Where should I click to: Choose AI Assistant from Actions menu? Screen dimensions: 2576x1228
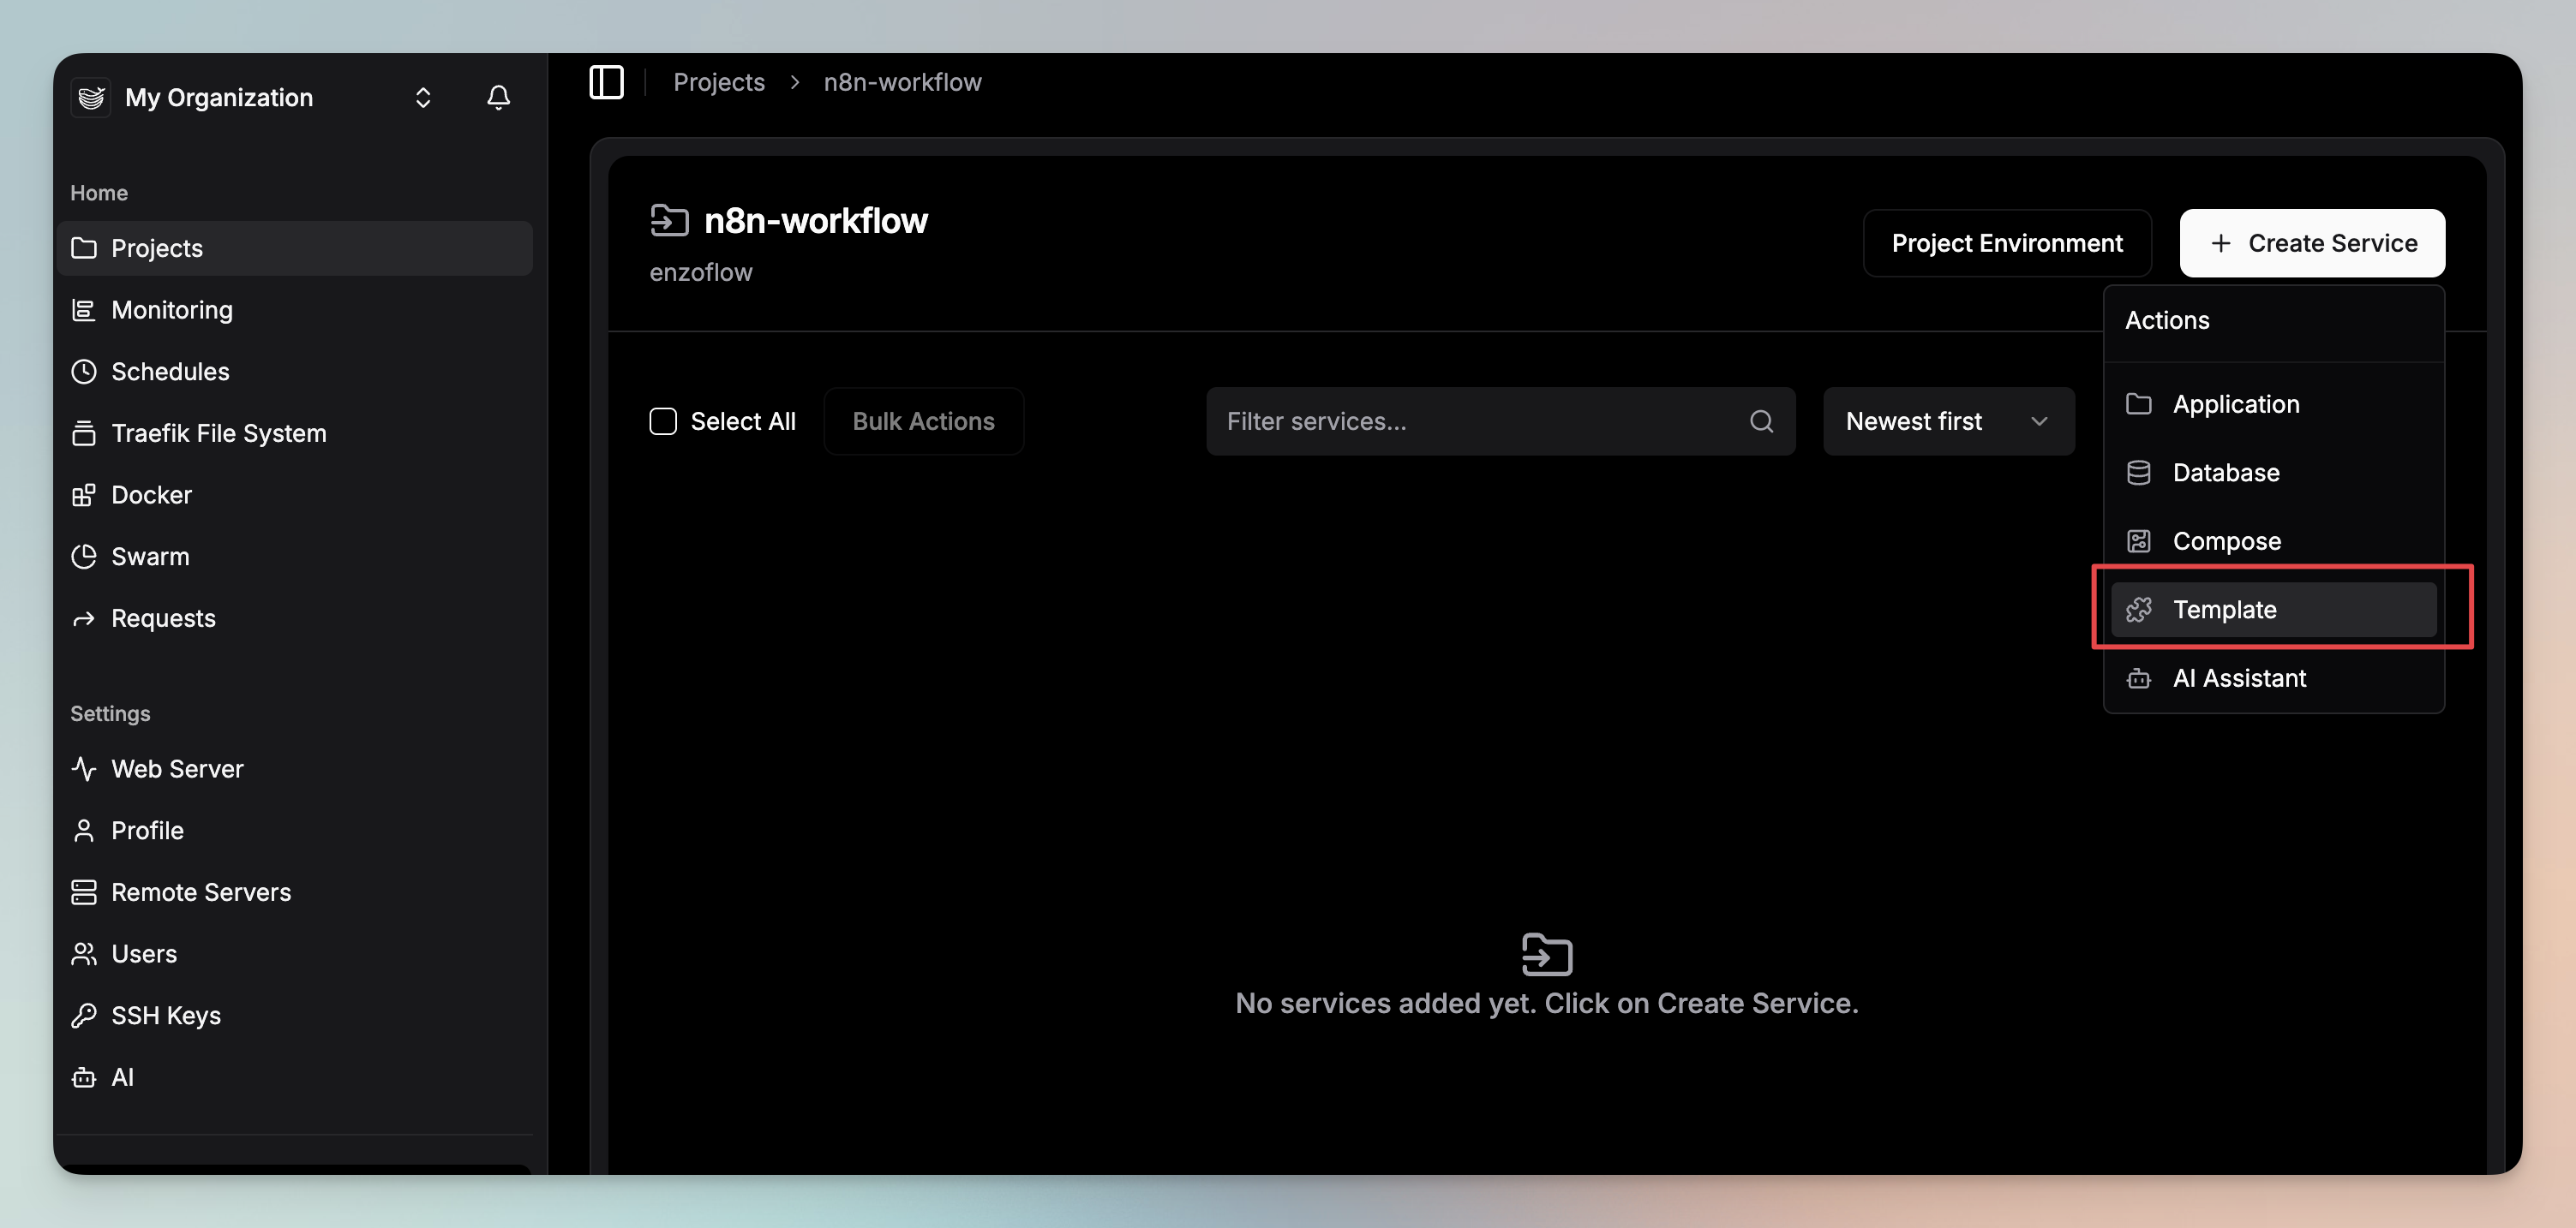(2273, 678)
